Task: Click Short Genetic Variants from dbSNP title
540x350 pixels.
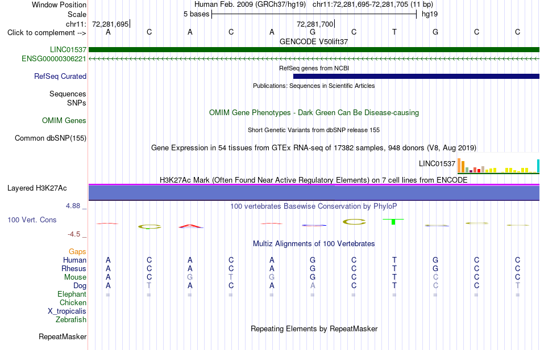Action: 314,130
